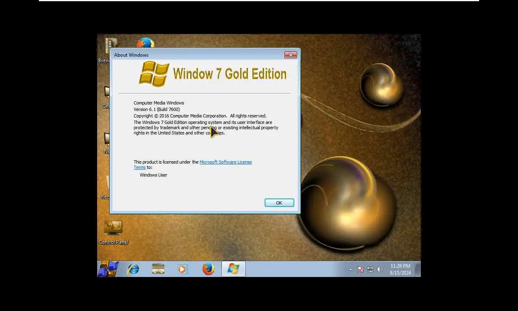Show hidden icons in system tray
The image size is (518, 311).
[x=350, y=269]
